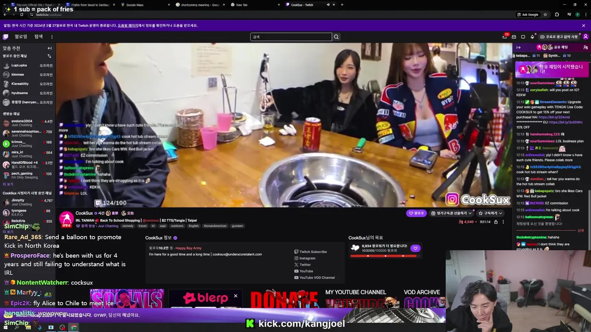
Task: Open the 정기구독권 선물하기 gift sub dropdown
Action: point(451,213)
